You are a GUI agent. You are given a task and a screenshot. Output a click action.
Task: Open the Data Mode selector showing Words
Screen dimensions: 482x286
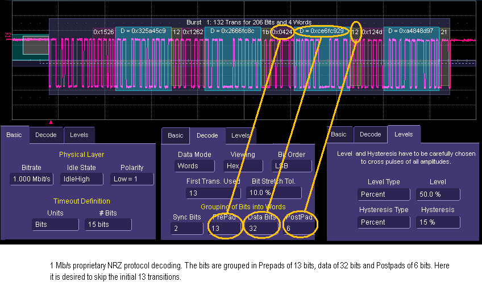[x=194, y=166]
